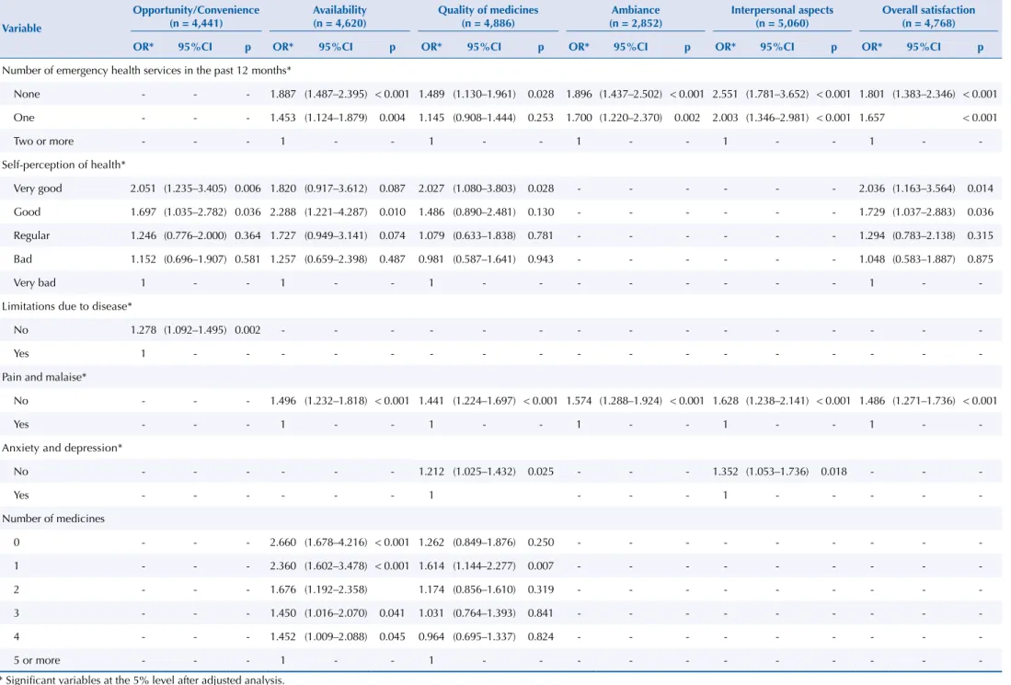The height and width of the screenshot is (685, 1011).
Task: Click the Opportunity/Convenience column header
Action: click(x=196, y=17)
